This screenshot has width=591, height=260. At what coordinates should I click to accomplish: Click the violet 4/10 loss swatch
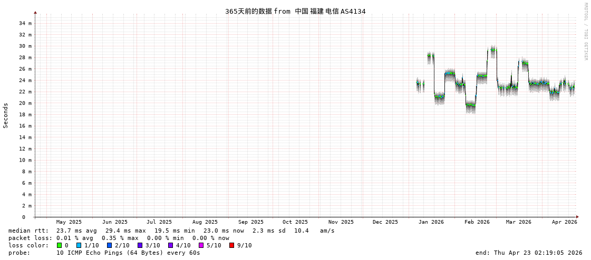pos(170,245)
